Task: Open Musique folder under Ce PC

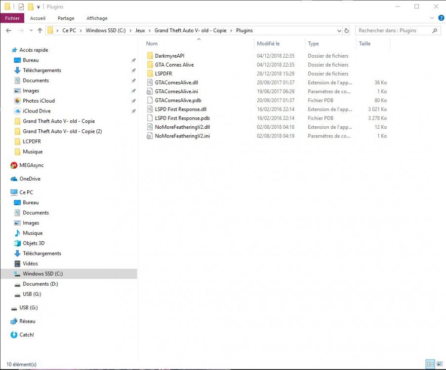Action: pos(33,233)
